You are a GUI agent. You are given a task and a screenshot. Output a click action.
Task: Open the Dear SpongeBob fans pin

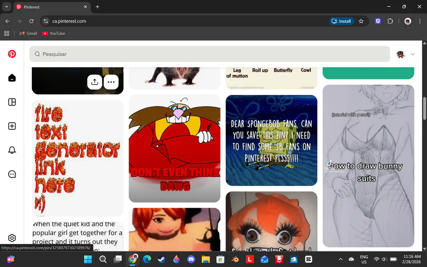coord(271,141)
